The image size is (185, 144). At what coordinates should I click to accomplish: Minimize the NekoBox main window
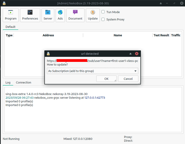coord(167,3)
